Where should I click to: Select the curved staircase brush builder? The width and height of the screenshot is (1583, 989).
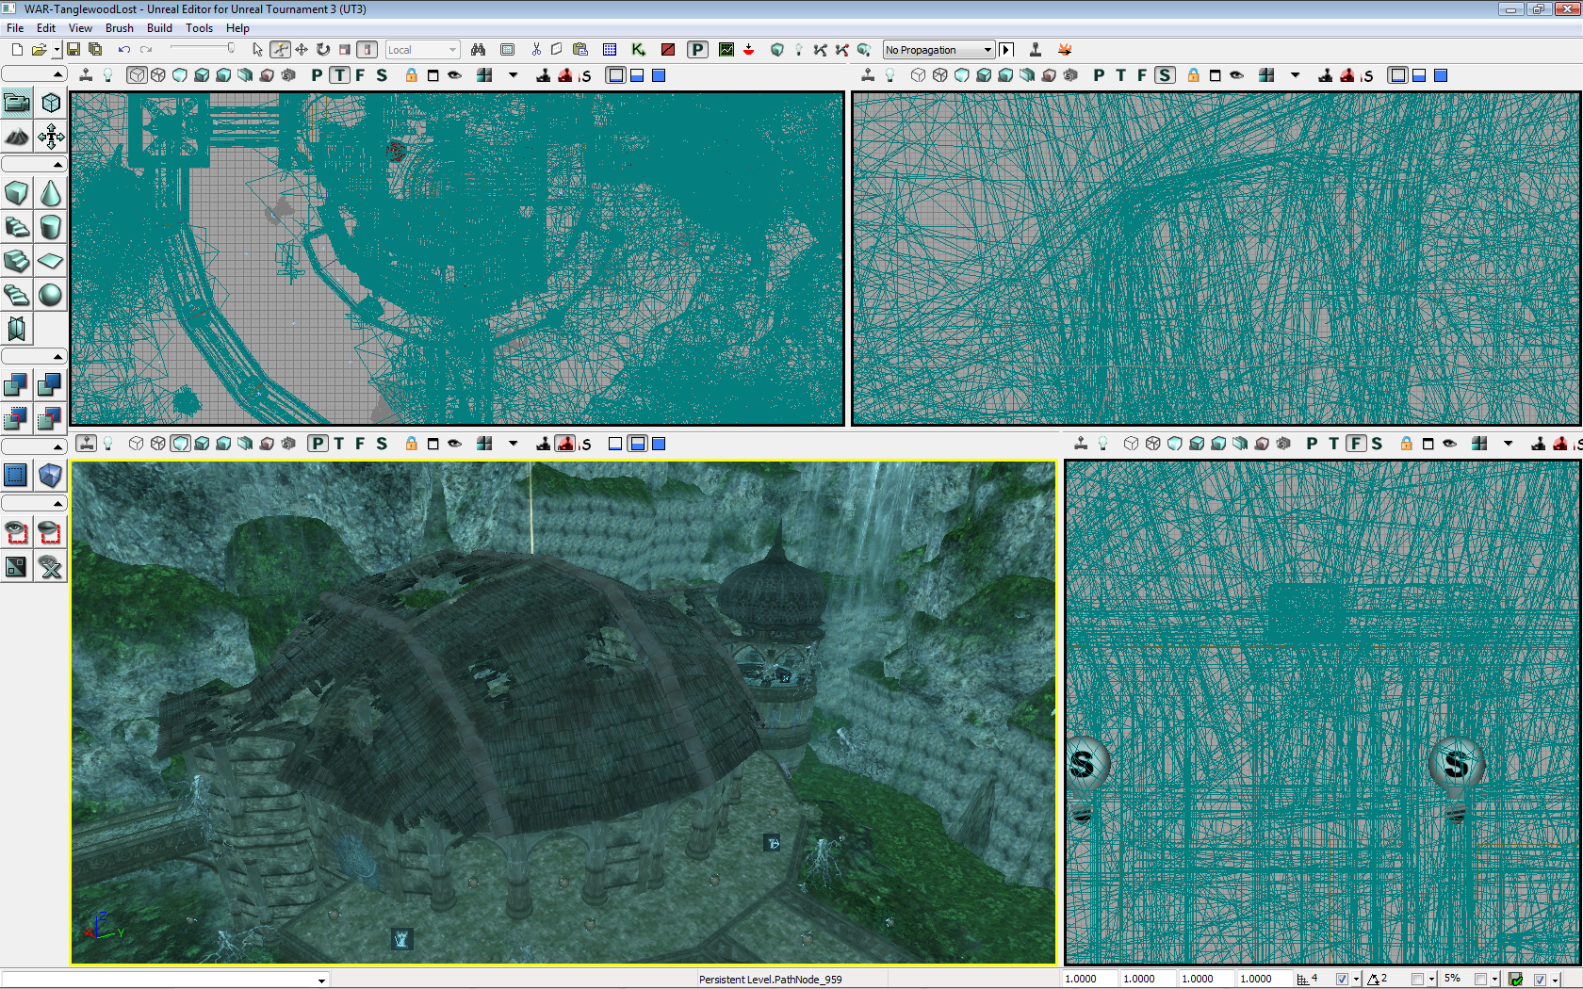click(17, 228)
